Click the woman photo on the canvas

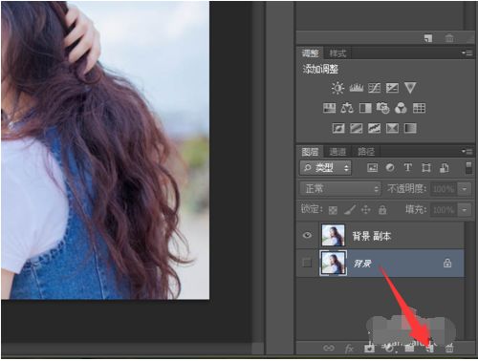coord(105,150)
